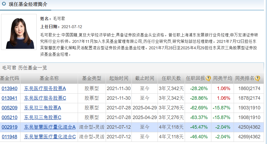Click the 现任基金经理简介 section title
The height and width of the screenshot is (144, 267).
pos(28,4)
